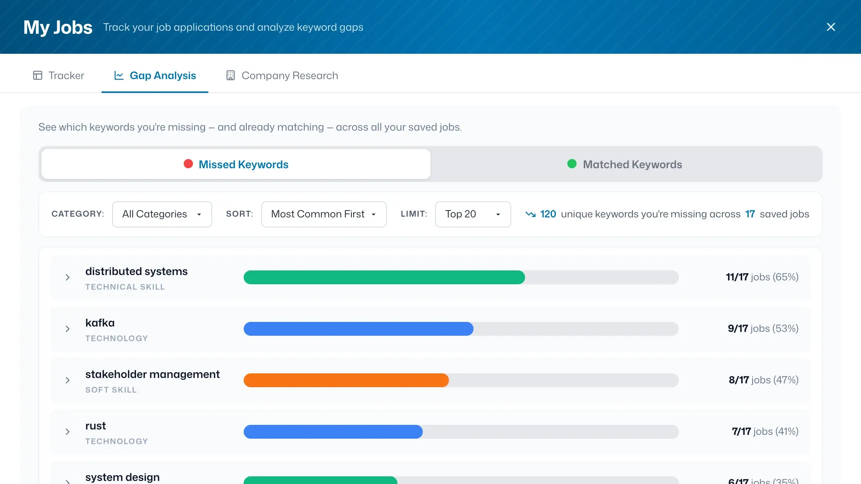Click the Company Research building icon
Viewport: 861px width, 484px height.
pos(231,75)
